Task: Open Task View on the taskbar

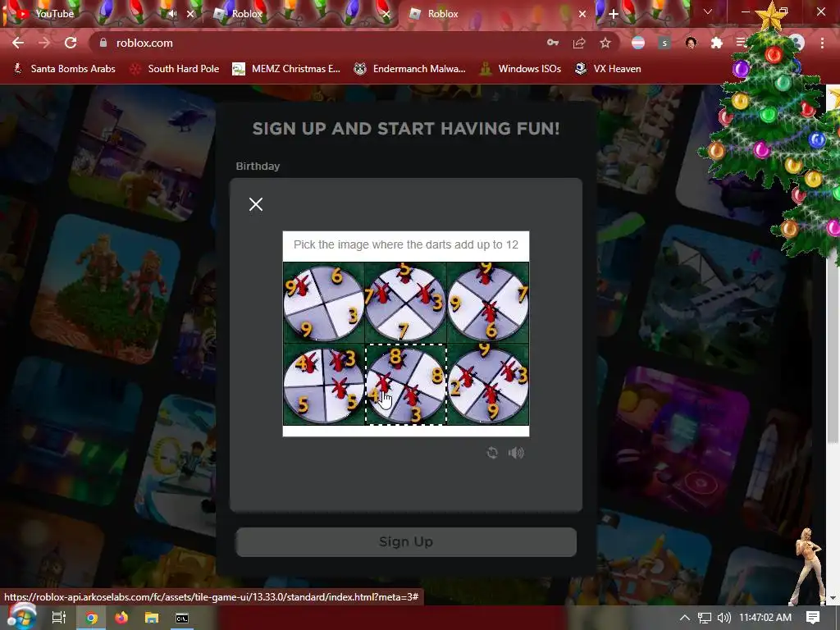Action: click(59, 618)
